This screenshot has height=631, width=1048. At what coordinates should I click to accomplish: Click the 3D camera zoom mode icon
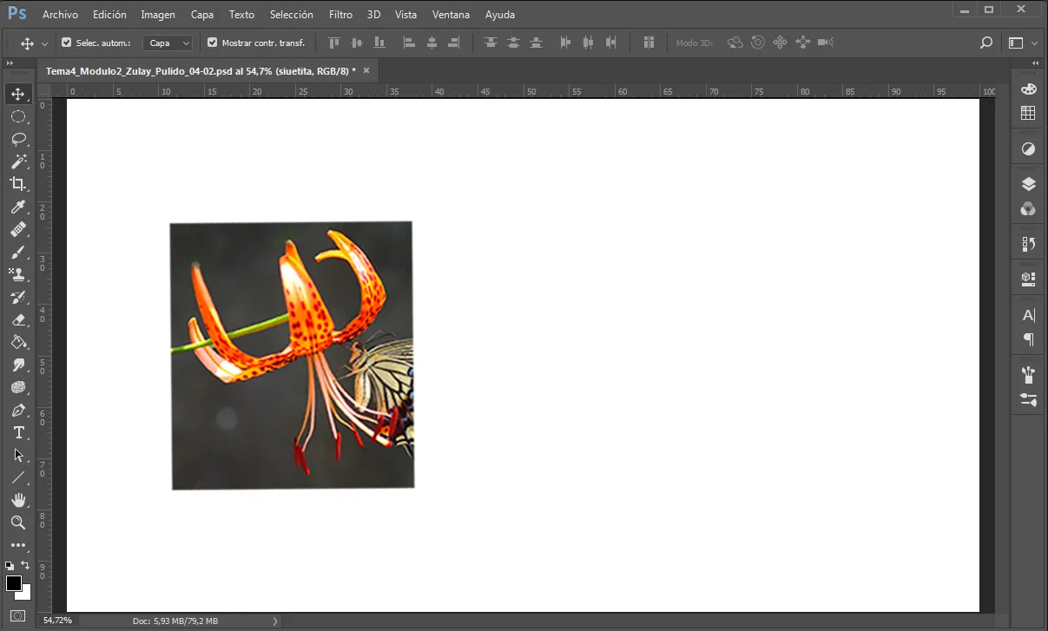(826, 43)
